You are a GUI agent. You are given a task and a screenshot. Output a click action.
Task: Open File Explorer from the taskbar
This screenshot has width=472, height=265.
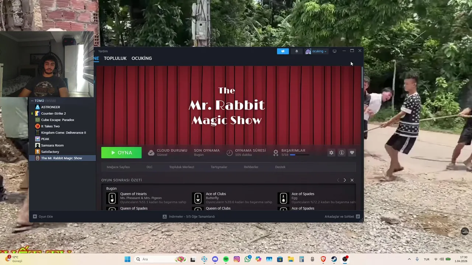click(x=291, y=259)
